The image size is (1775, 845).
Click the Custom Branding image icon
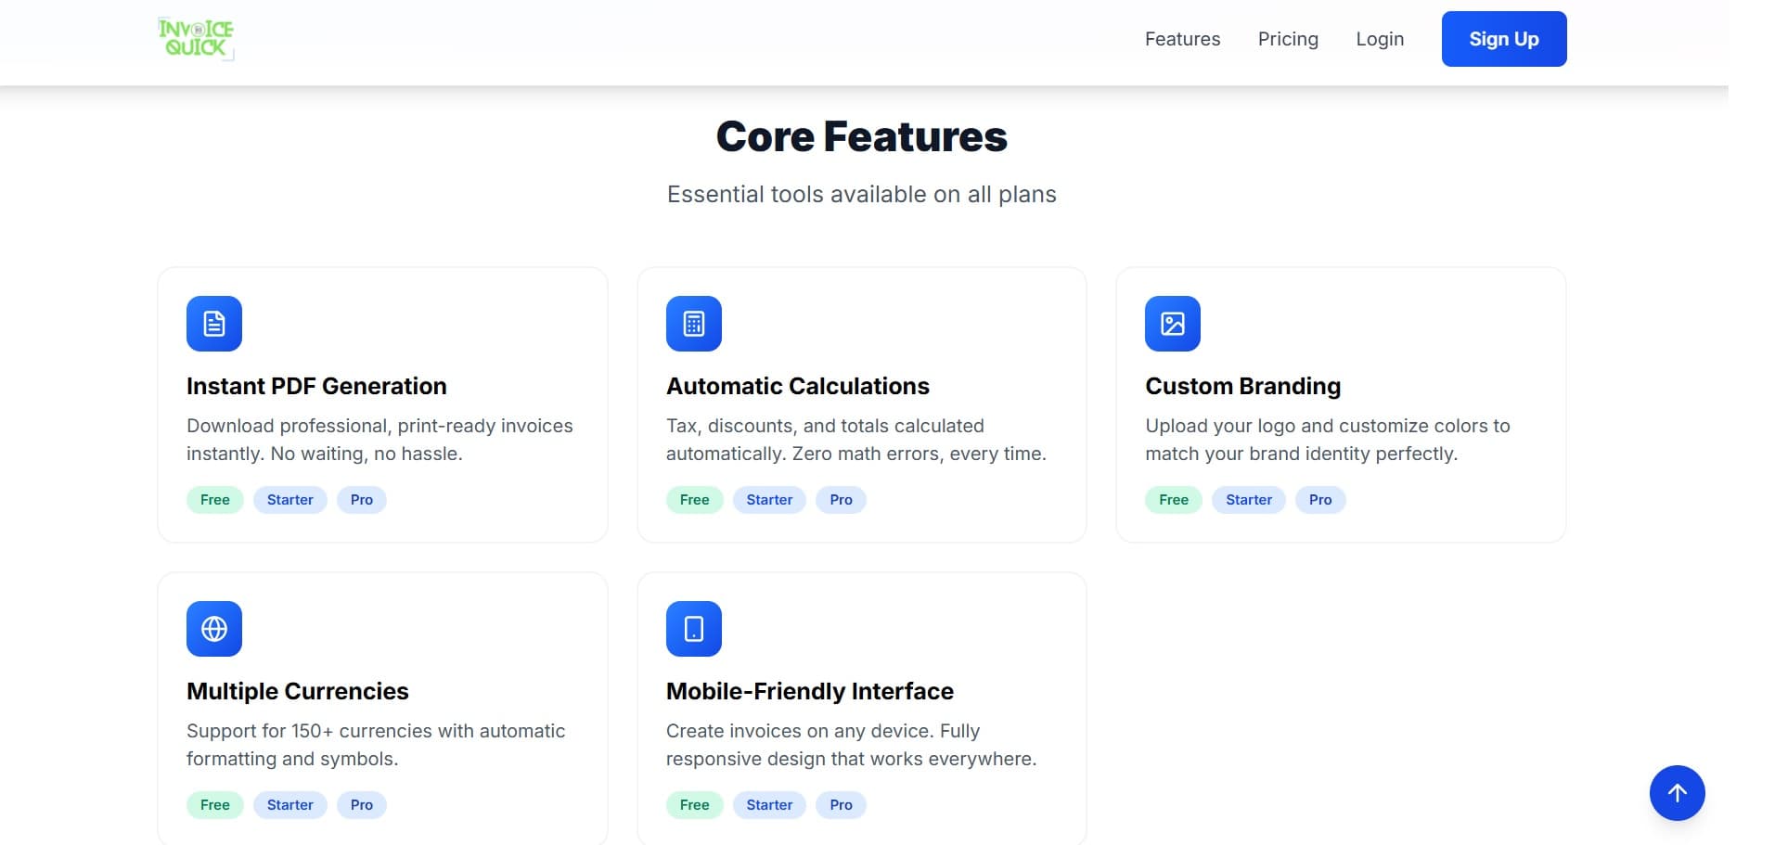click(x=1172, y=323)
